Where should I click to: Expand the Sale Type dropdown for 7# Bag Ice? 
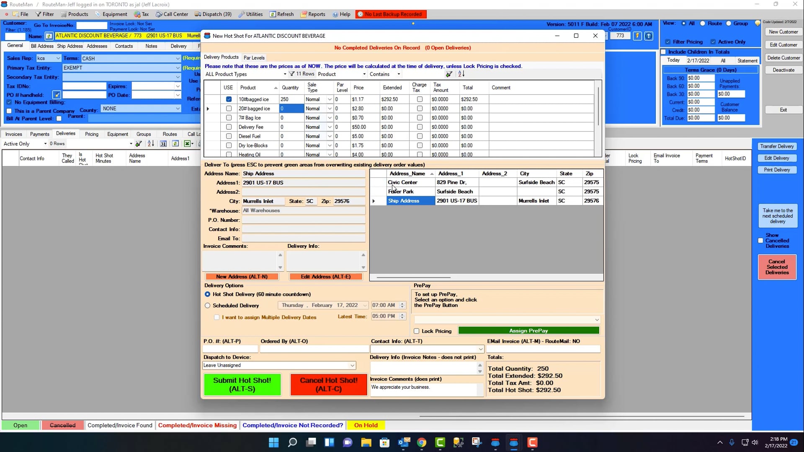pyautogui.click(x=330, y=118)
